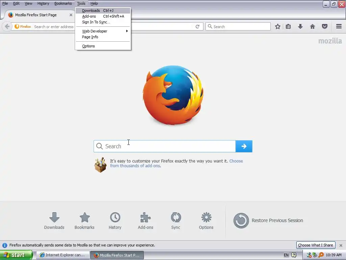This screenshot has height=260, width=346.
Task: Click into the start page Search field
Action: 165,146
